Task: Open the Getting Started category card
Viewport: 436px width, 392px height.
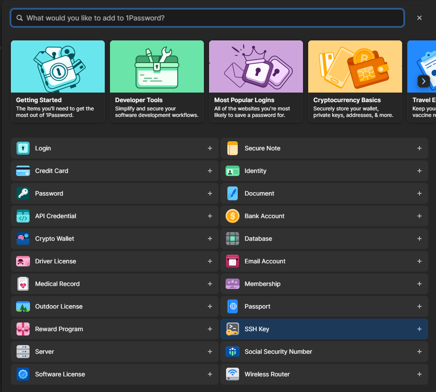Action: pyautogui.click(x=58, y=81)
